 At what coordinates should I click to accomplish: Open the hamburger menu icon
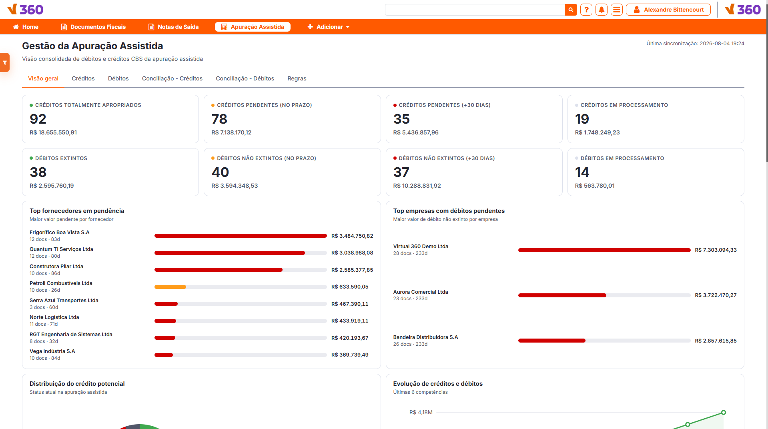pyautogui.click(x=617, y=10)
